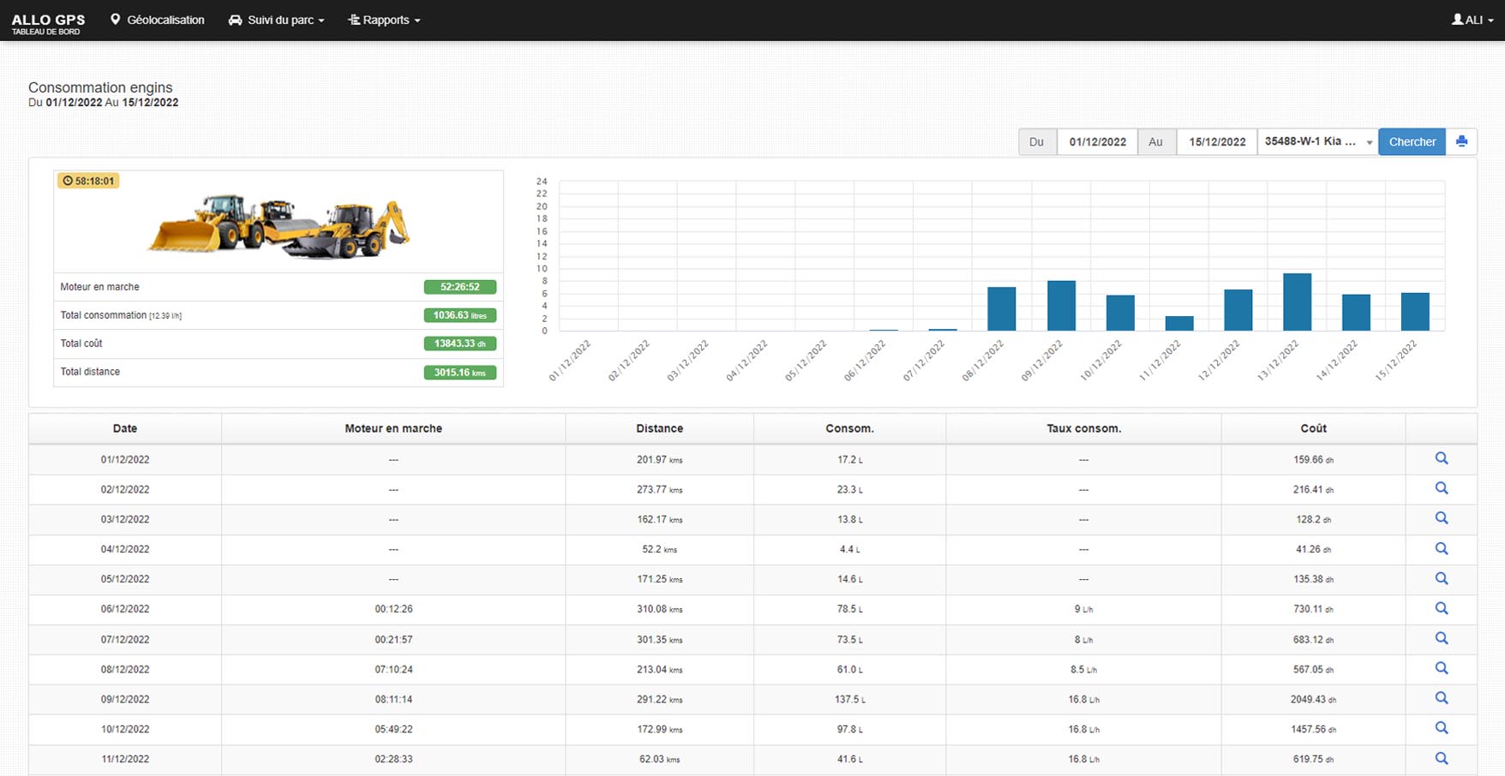
Task: Click the ALLO GPS dashboard logo
Action: 48,22
